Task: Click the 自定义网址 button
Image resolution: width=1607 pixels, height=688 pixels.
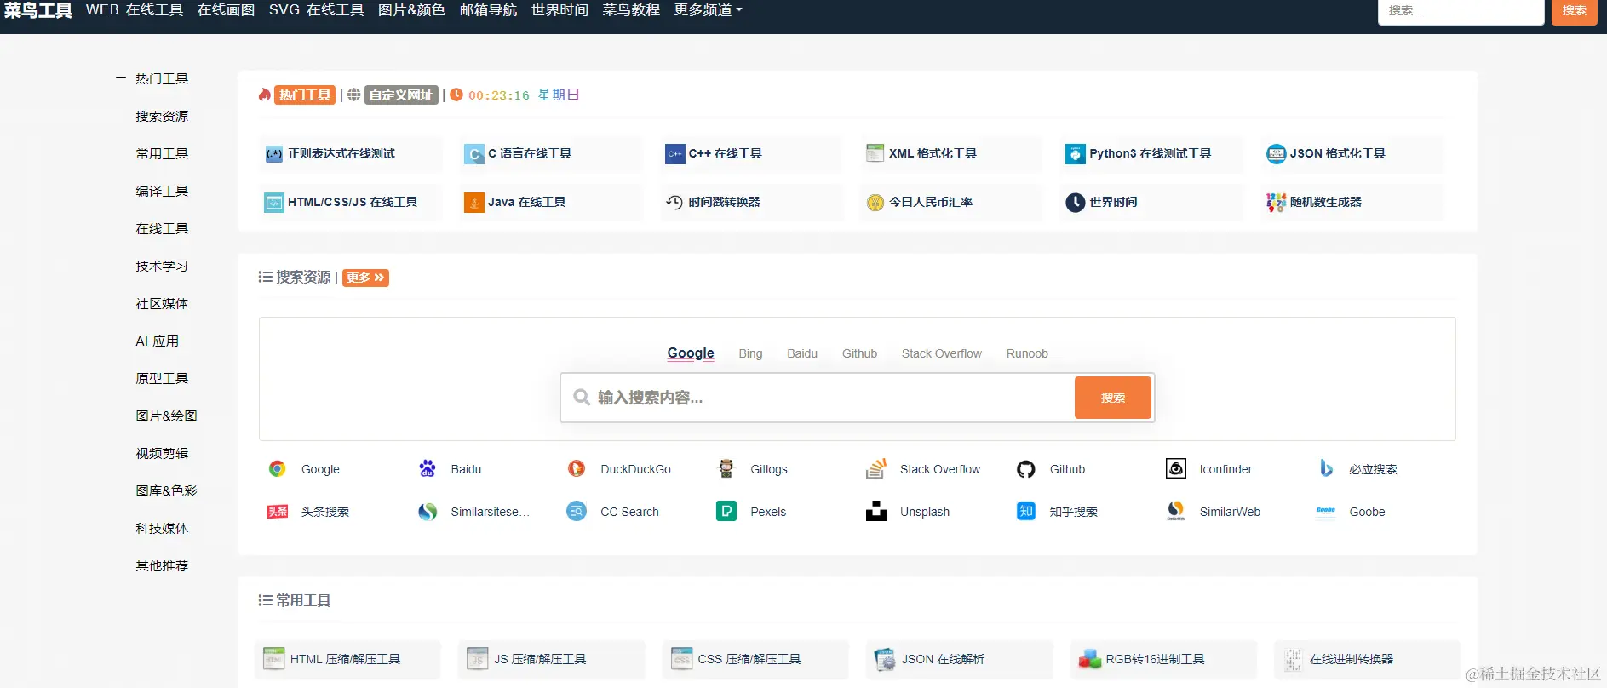Action: (x=401, y=95)
